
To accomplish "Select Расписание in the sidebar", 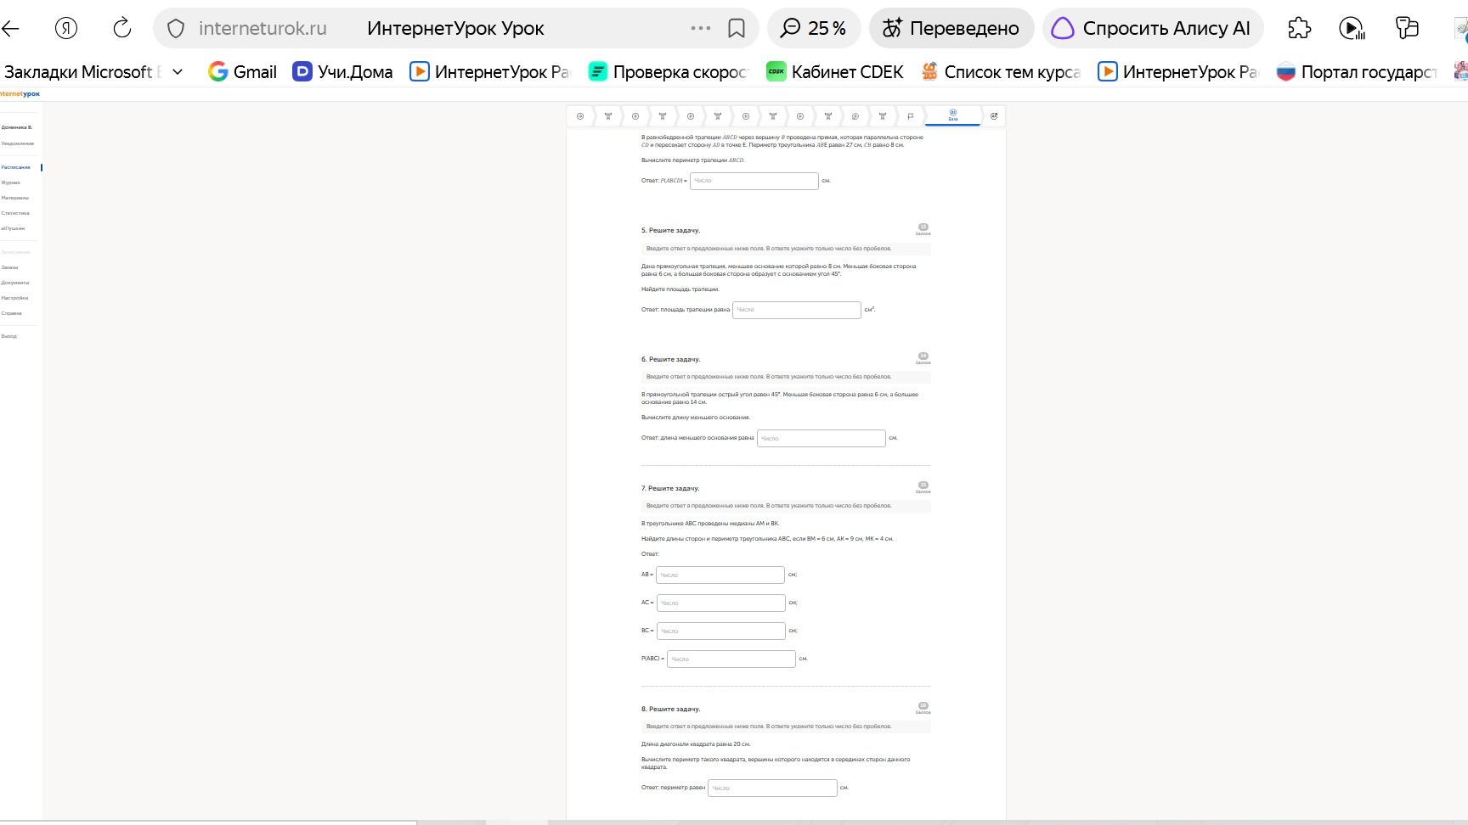I will tap(16, 167).
